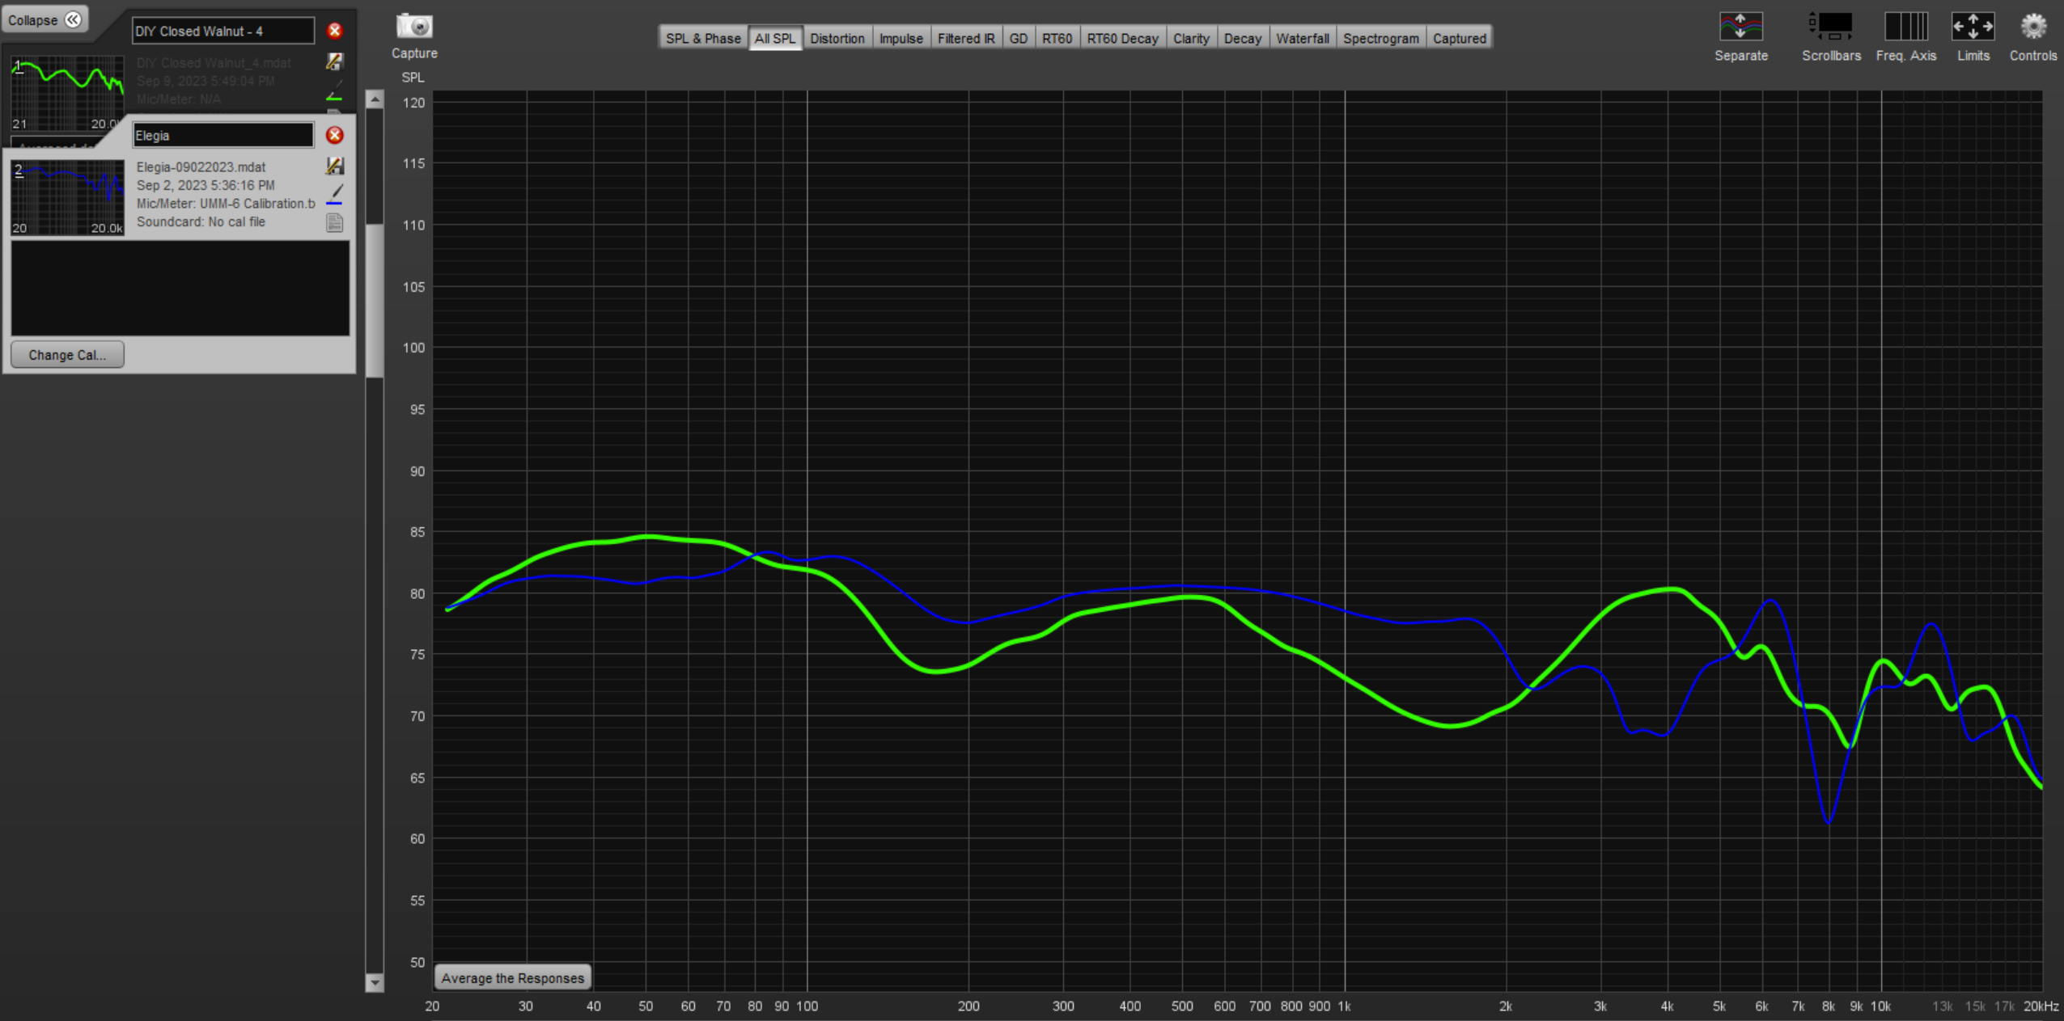The height and width of the screenshot is (1021, 2064).
Task: Open the Clarity tab
Action: click(1191, 38)
